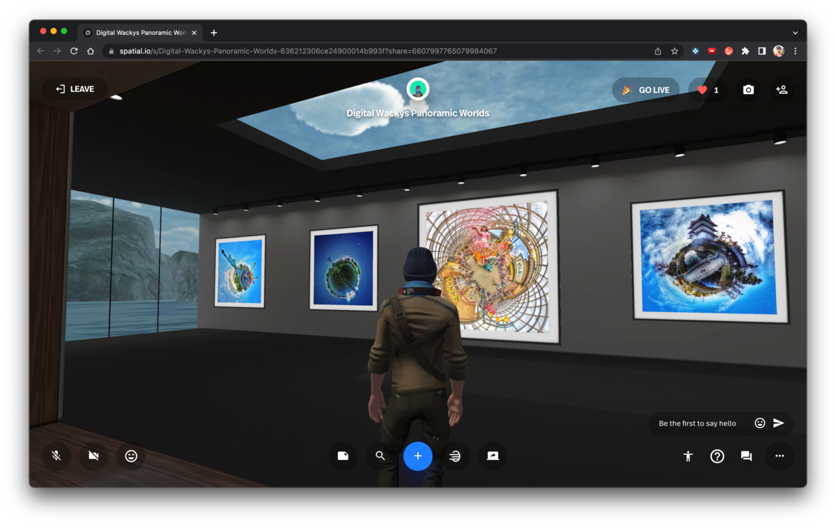Open avatar emotes with the person icon
The width and height of the screenshot is (836, 526).
[x=688, y=456]
